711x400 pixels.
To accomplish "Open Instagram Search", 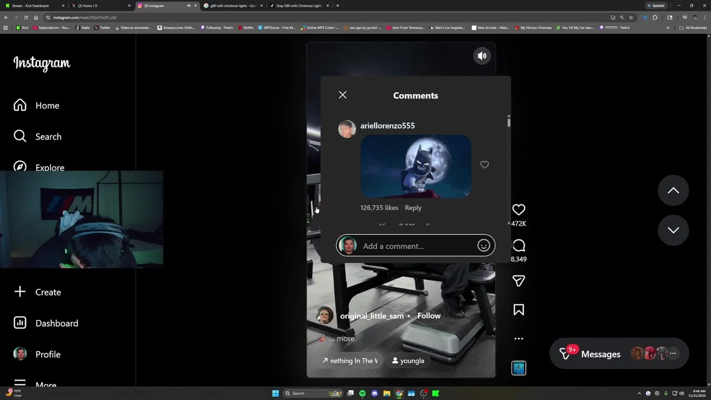I will tap(38, 137).
